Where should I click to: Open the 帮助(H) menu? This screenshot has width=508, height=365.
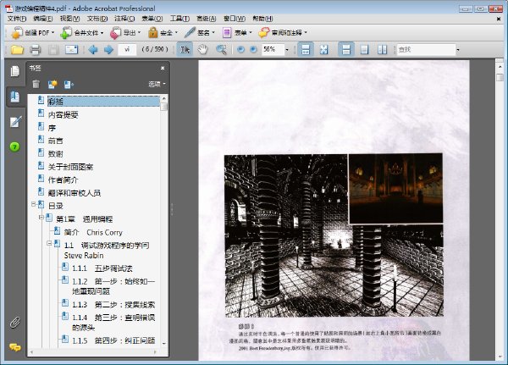click(x=262, y=19)
